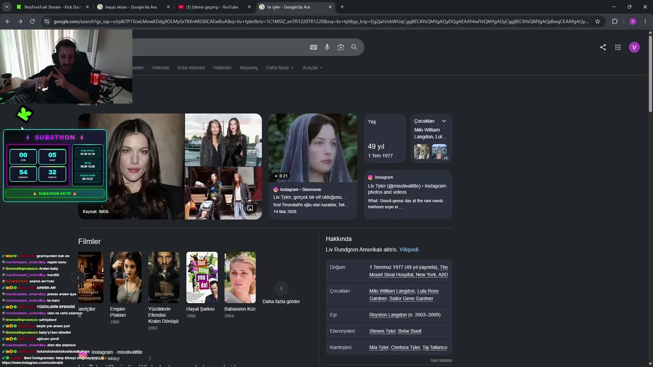Open the Liv Tyler Instagram profile card
Image resolution: width=653 pixels, height=367 pixels.
[408, 194]
